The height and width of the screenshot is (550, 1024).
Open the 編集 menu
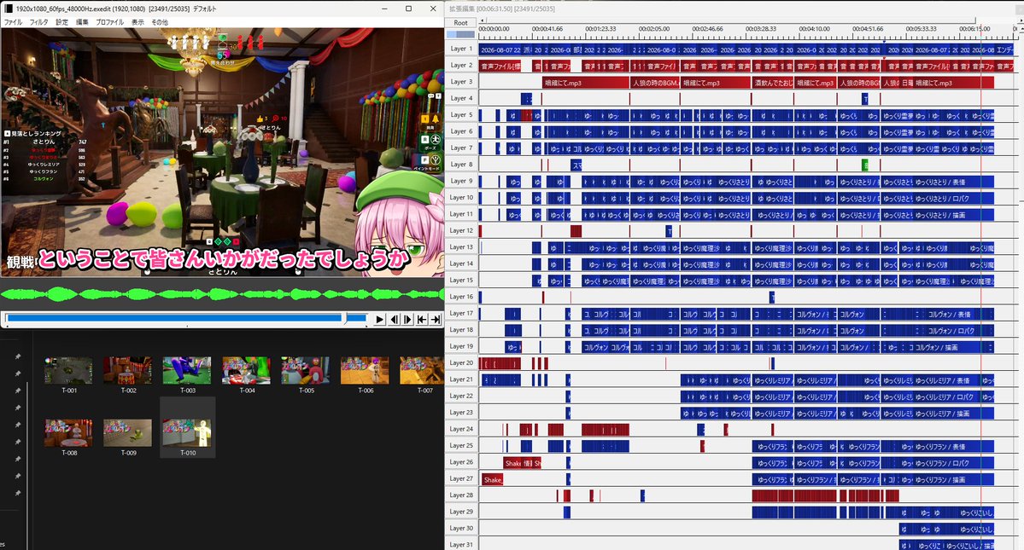(82, 22)
